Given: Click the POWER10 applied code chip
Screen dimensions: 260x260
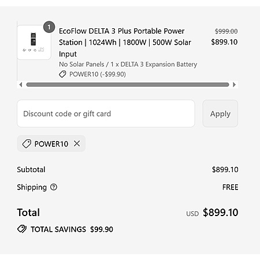Looking at the screenshot, I should [51, 144].
